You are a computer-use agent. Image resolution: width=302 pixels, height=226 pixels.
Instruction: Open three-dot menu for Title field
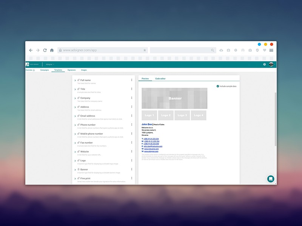click(131, 89)
